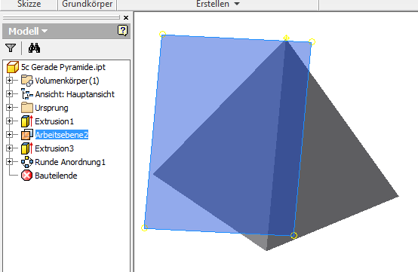Expand the Arbeitsebene2 node
The height and width of the screenshot is (272, 418).
(x=9, y=134)
